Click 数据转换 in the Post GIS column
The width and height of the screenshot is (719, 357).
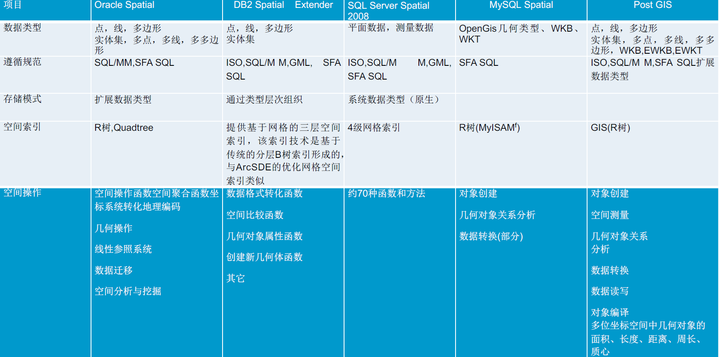(610, 270)
